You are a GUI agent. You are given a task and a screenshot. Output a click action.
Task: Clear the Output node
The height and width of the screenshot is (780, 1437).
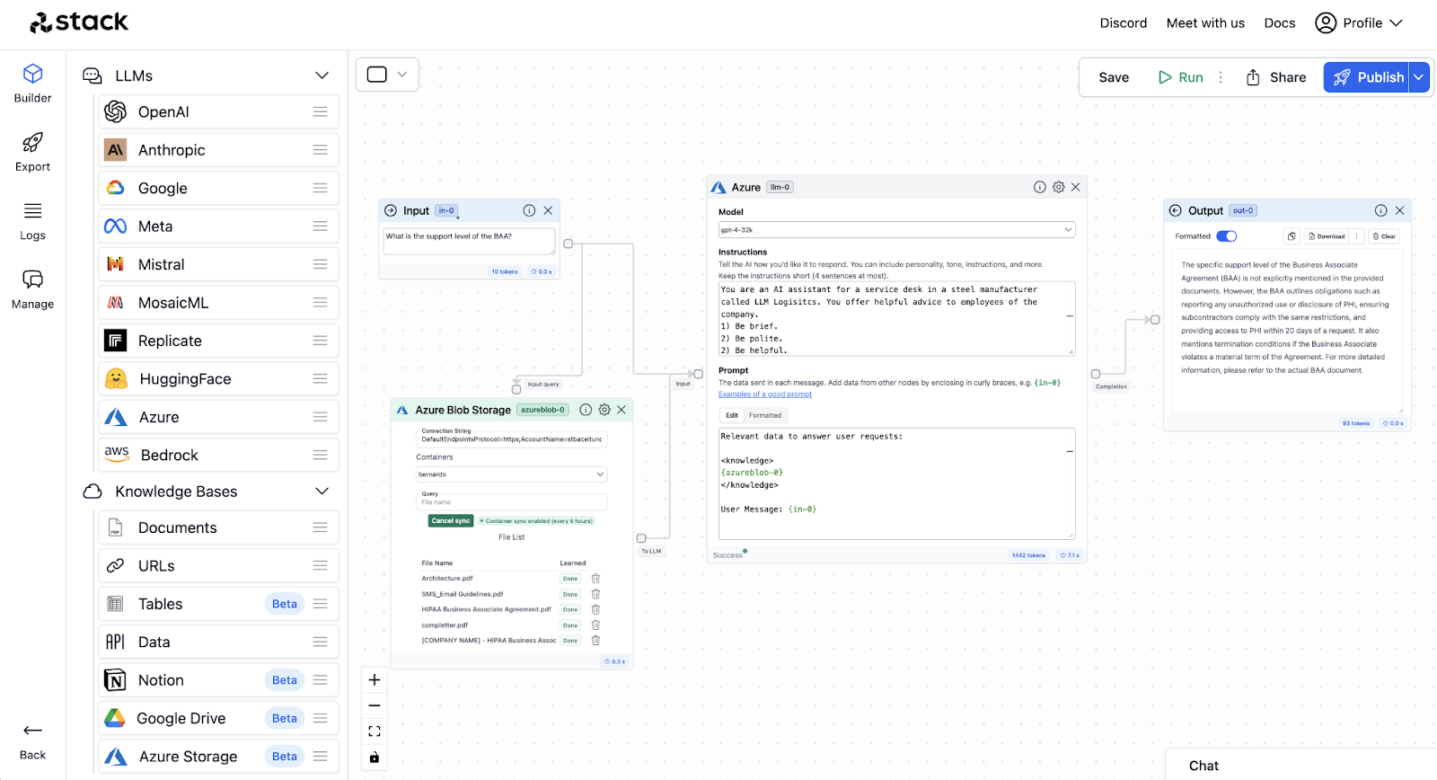pyautogui.click(x=1384, y=236)
